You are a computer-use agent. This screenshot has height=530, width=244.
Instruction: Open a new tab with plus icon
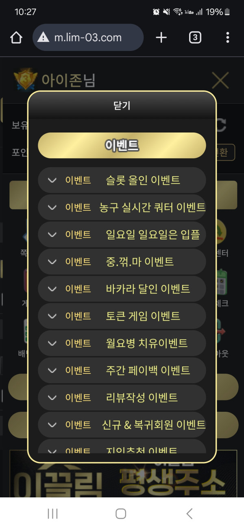pos(161,38)
